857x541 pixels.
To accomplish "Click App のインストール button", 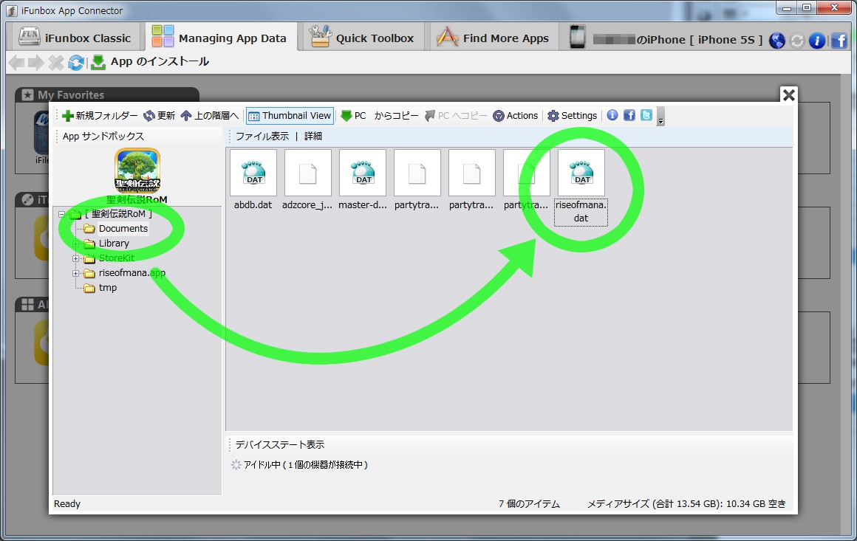I will pos(150,62).
